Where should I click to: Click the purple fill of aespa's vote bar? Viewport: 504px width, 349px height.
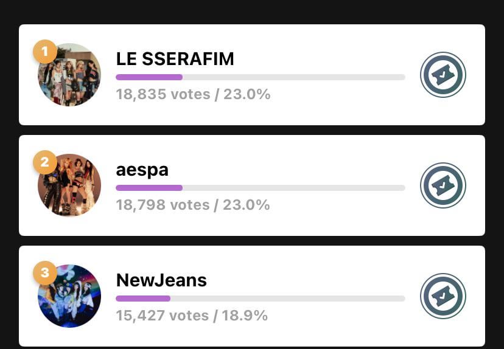tap(149, 188)
